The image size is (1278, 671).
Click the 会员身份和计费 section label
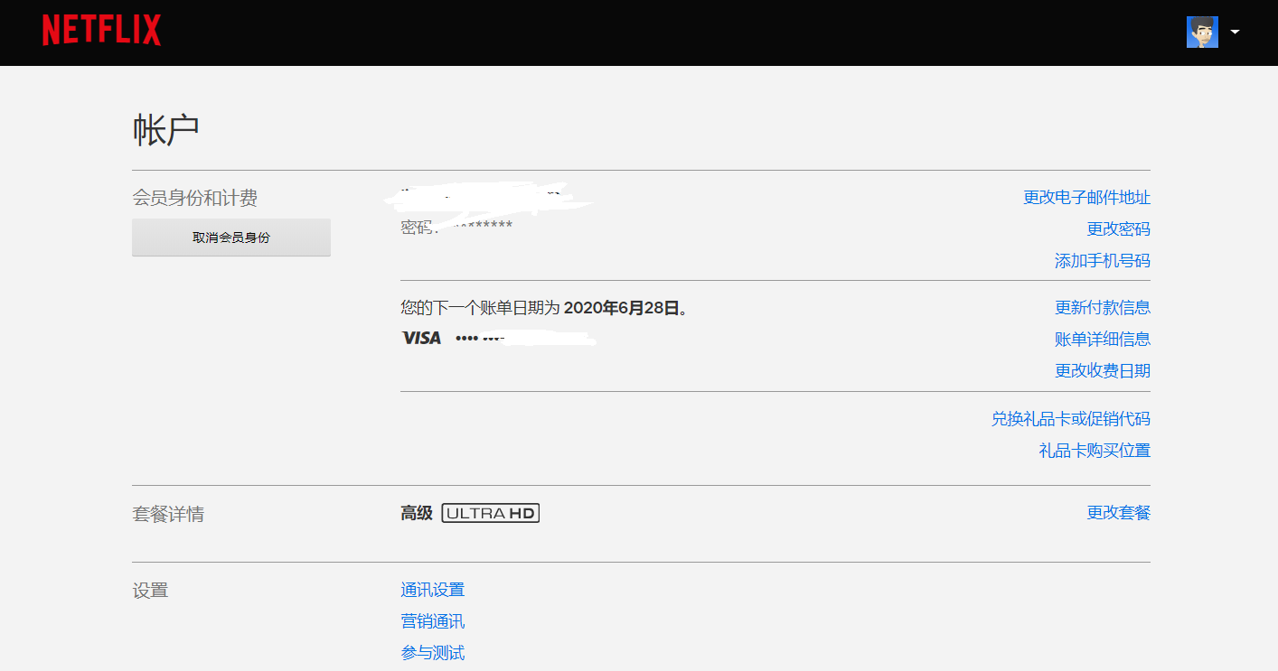(195, 198)
